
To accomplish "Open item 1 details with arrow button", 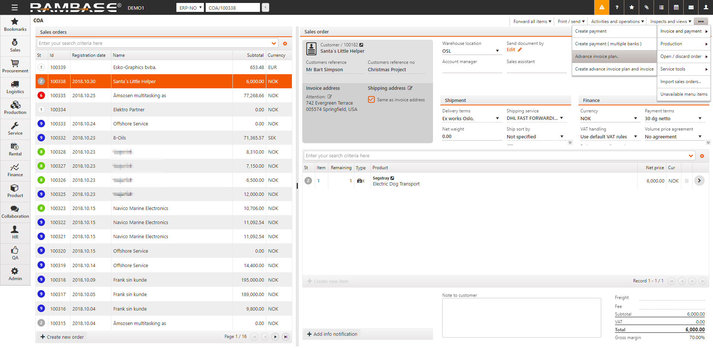I will point(699,181).
